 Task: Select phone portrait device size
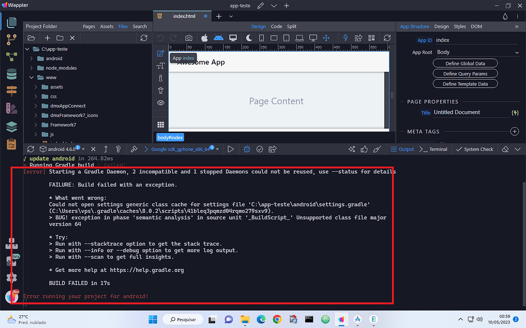[x=261, y=38]
